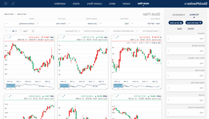Check the AAP stock checkbox
Viewport: 209px width, 119px height.
click(6, 37)
